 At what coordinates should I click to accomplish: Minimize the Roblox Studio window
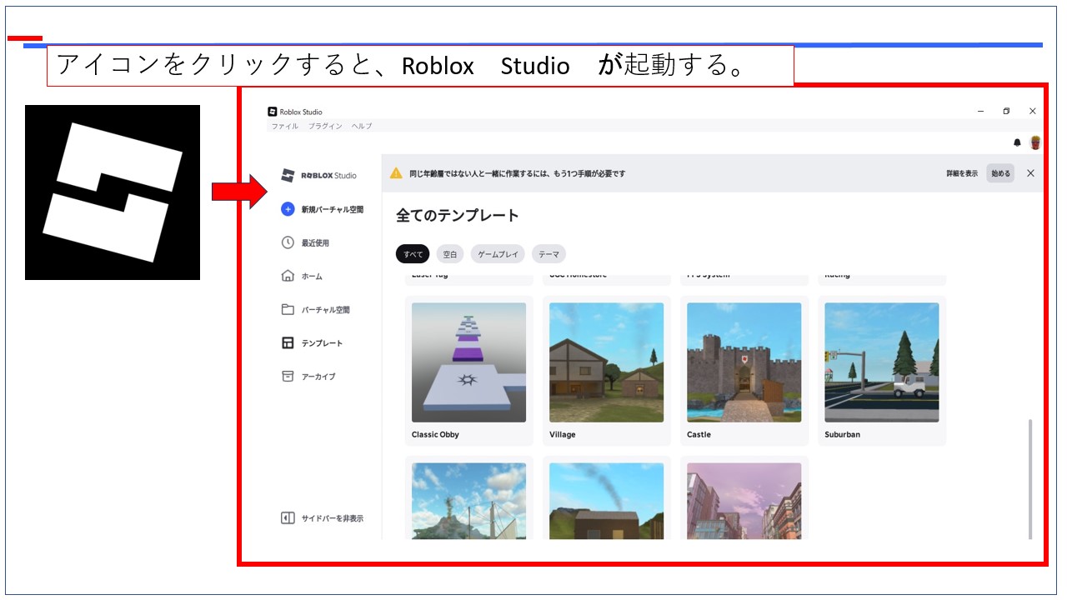click(x=980, y=111)
